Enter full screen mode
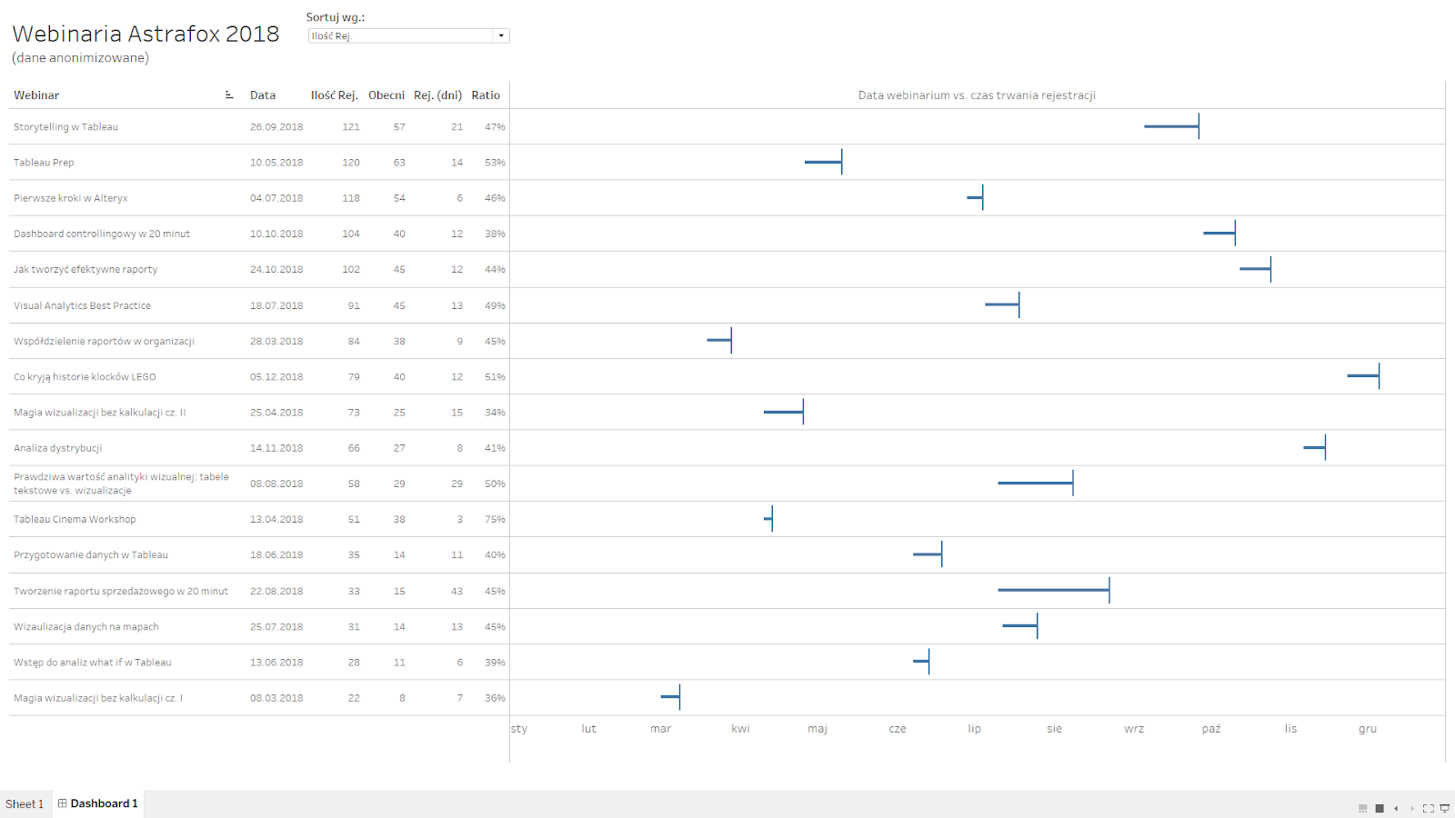 (x=1429, y=808)
